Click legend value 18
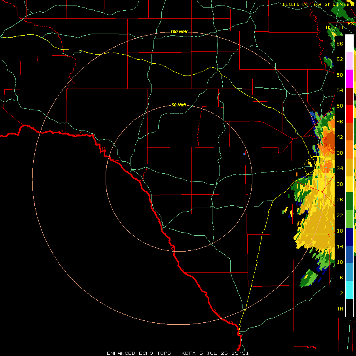 (x=340, y=231)
